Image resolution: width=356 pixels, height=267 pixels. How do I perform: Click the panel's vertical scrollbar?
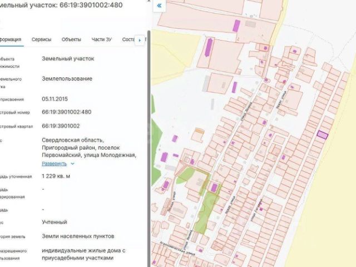tap(149, 147)
